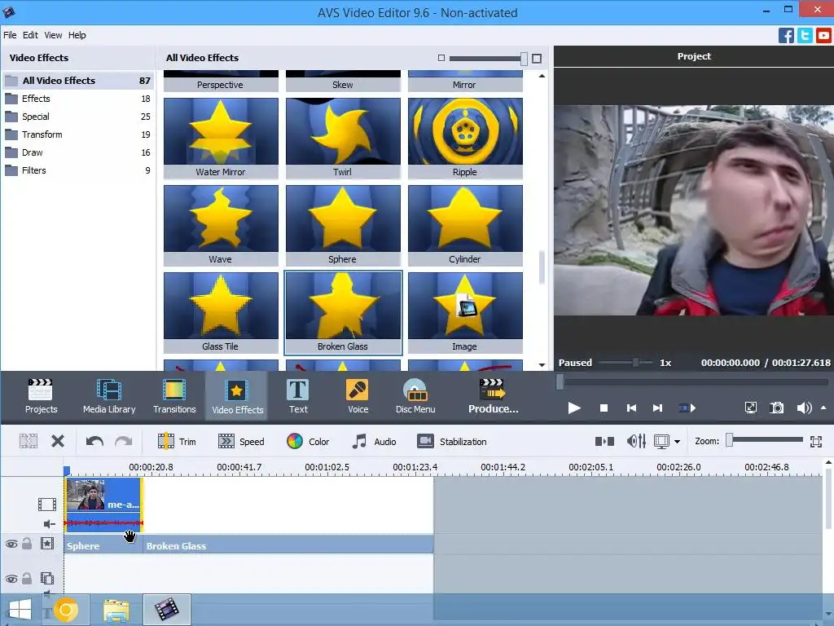Toggle visibility eye of video overlay track
The width and height of the screenshot is (834, 626).
pyautogui.click(x=11, y=579)
